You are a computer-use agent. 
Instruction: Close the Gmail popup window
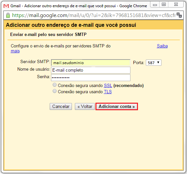[x=176, y=5]
